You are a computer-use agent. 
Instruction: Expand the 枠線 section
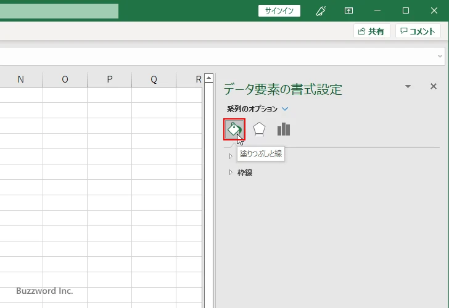(x=231, y=172)
